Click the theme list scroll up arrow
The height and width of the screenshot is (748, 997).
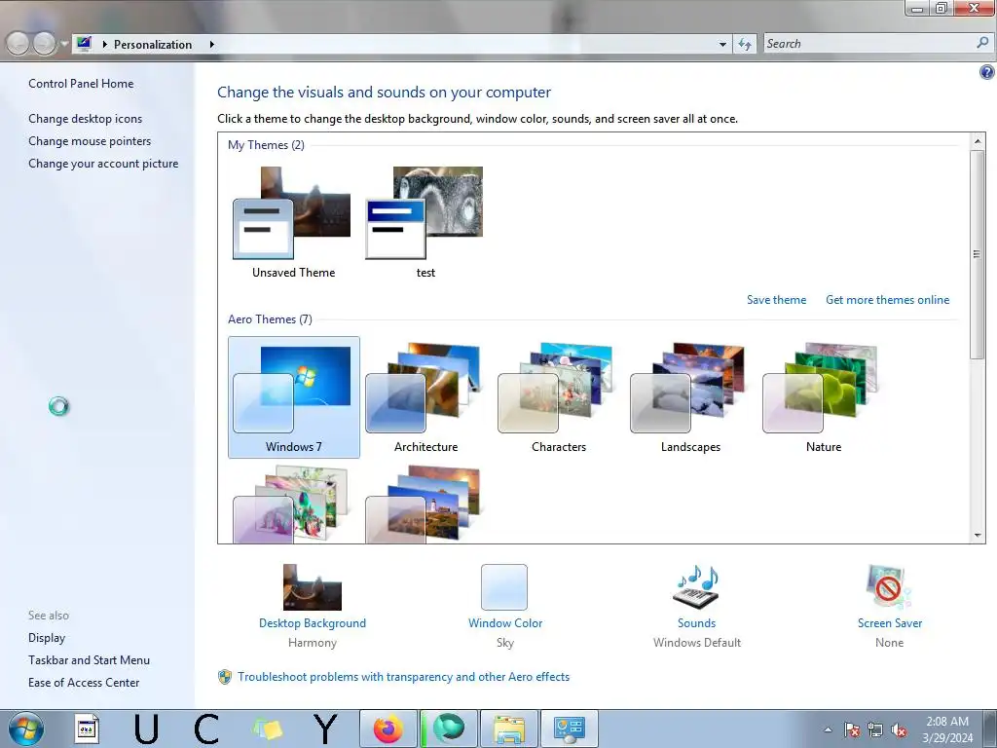coord(978,140)
